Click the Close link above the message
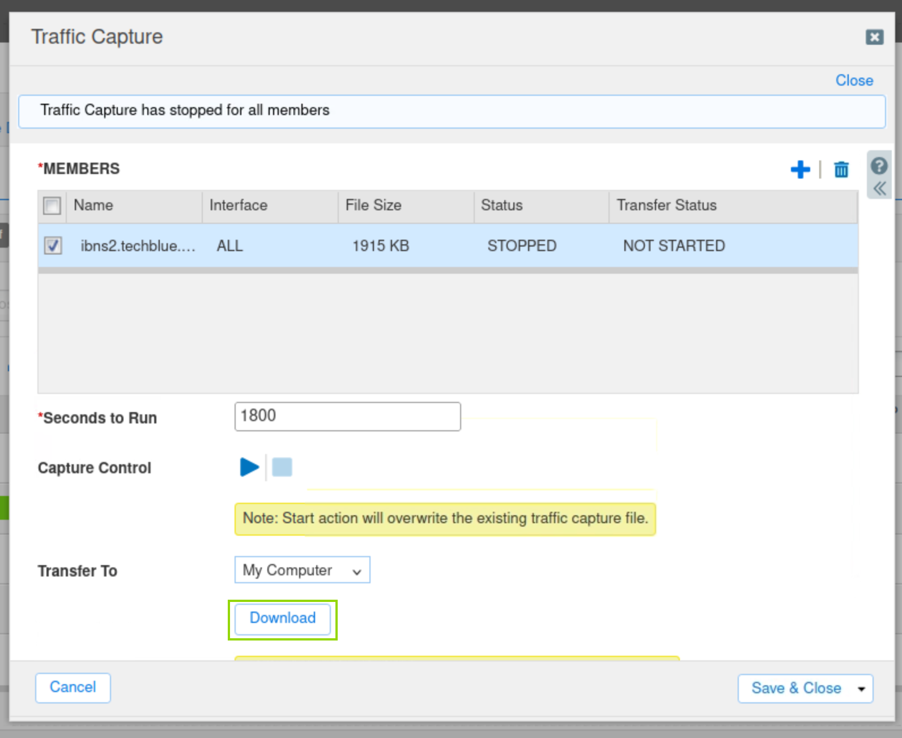Screen dimensions: 902x738 point(854,80)
